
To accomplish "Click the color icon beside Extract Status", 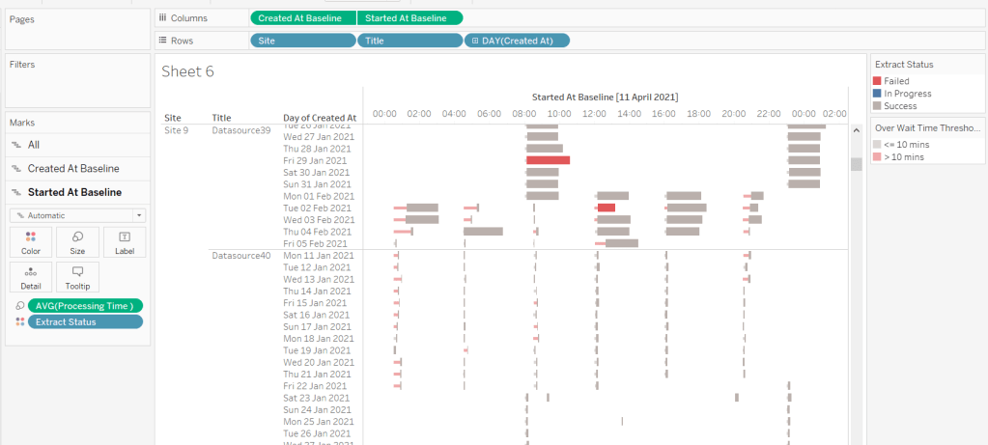I will click(20, 322).
